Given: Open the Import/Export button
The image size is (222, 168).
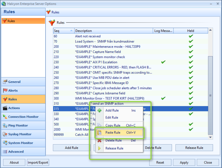Looking at the screenshot, I should 38,162.
